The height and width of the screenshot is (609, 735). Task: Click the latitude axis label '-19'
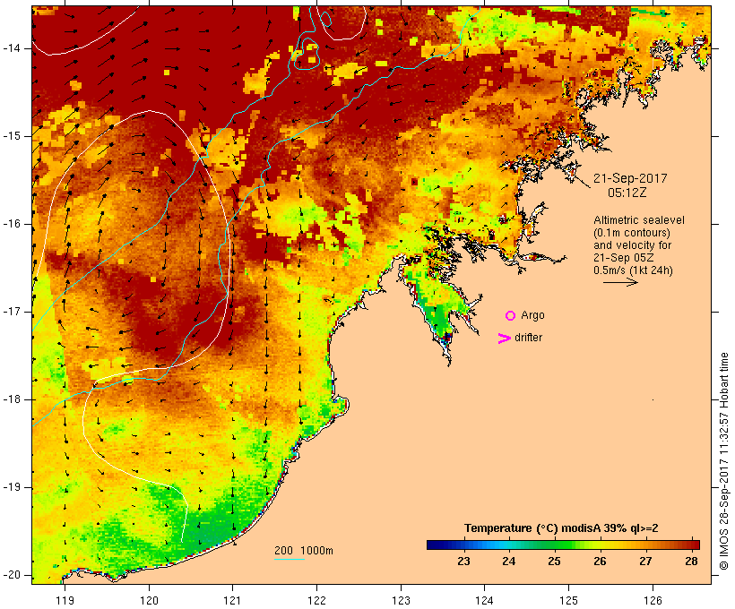11,488
